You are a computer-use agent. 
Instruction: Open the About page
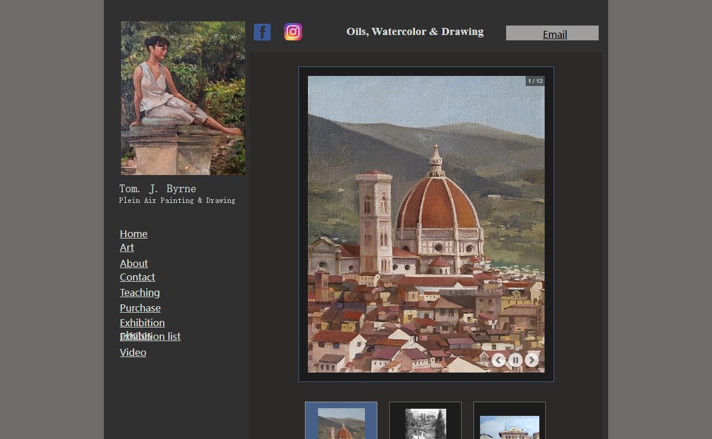coord(134,263)
